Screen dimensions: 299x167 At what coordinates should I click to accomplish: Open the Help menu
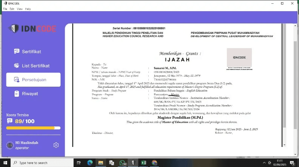[28, 9]
